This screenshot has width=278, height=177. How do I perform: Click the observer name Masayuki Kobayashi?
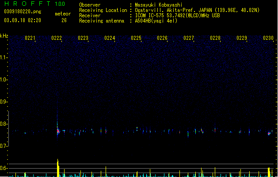[x=159, y=5]
